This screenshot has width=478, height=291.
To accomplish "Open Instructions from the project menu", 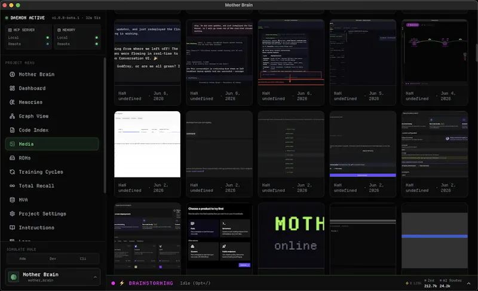I will click(x=52, y=228).
